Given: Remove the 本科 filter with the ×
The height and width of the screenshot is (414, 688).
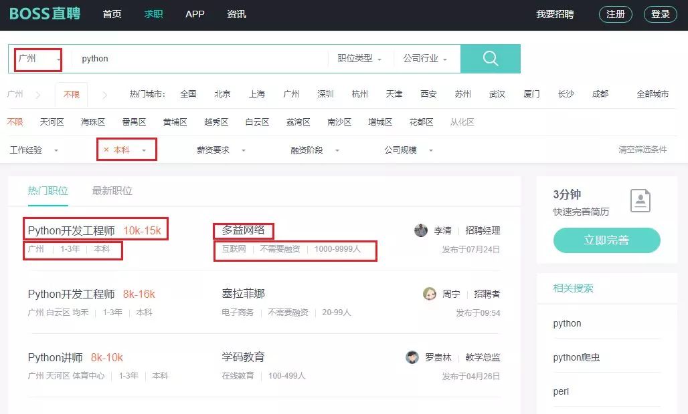Looking at the screenshot, I should point(106,150).
